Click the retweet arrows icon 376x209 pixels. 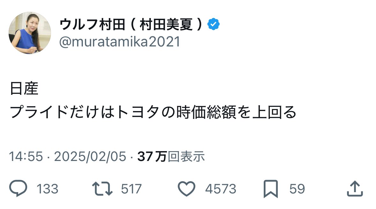click(x=102, y=189)
